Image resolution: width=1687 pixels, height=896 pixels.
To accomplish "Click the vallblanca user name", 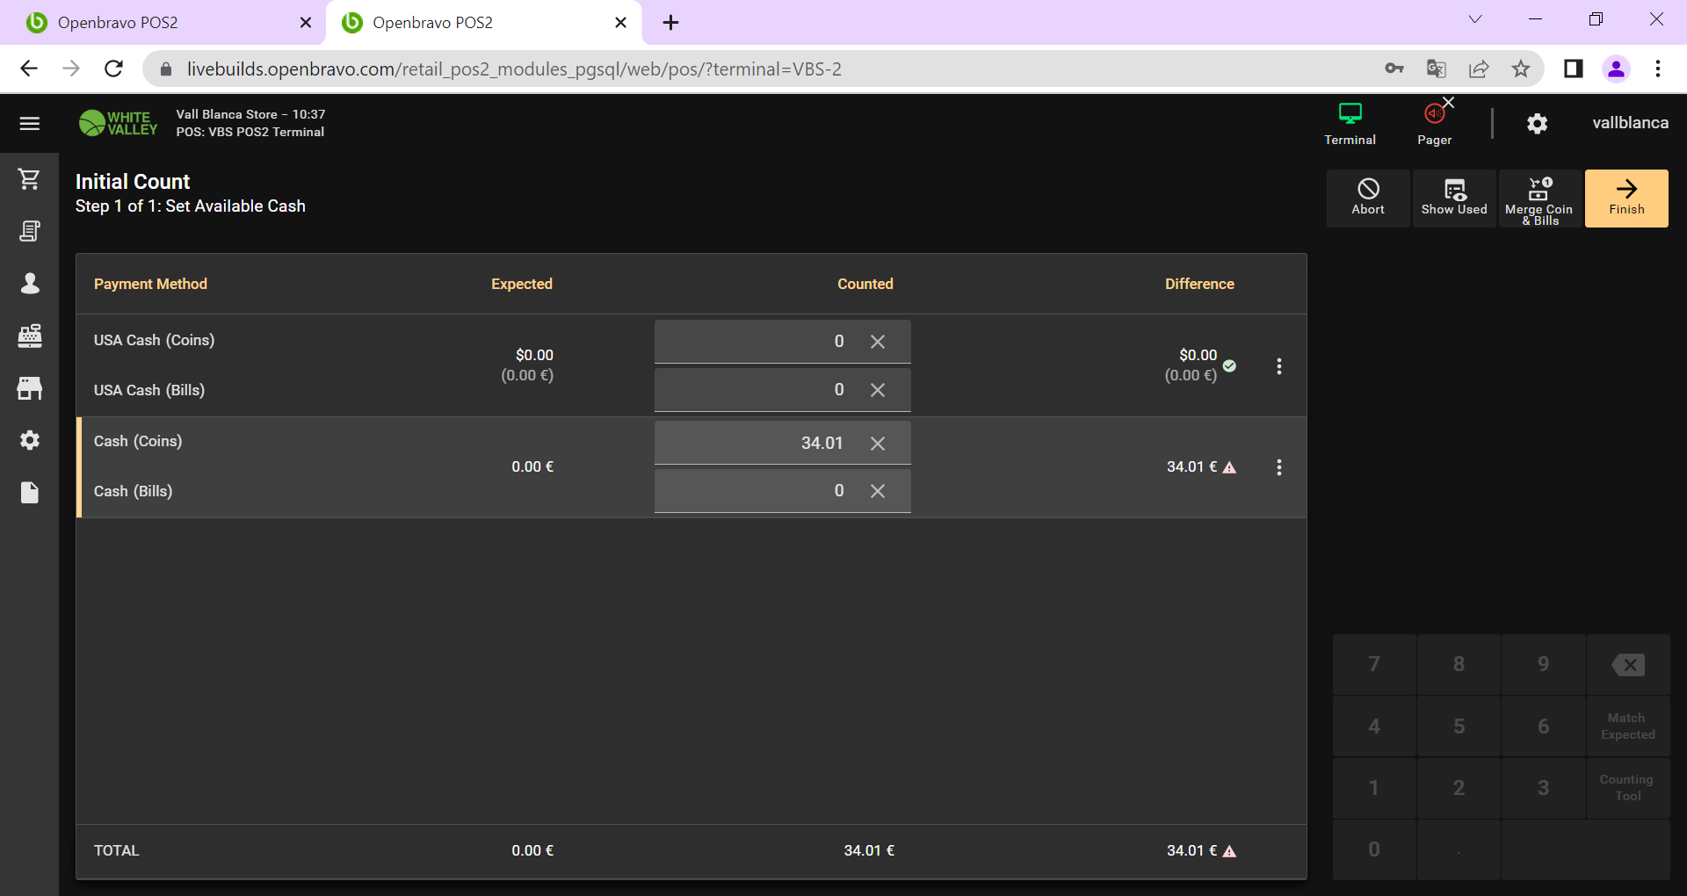I will click(1630, 123).
